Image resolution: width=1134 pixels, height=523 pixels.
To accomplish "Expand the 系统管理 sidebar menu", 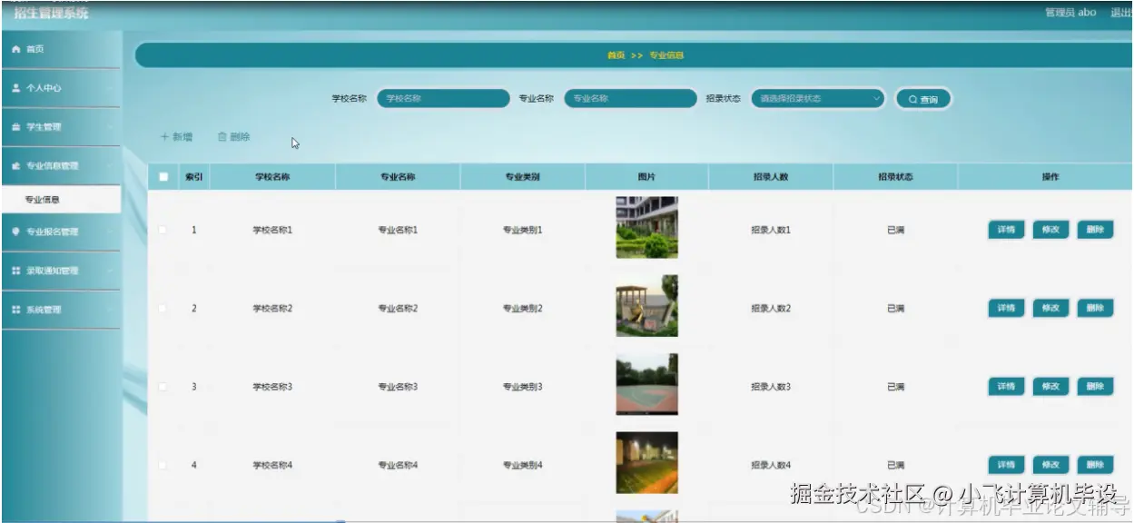I will [x=60, y=310].
